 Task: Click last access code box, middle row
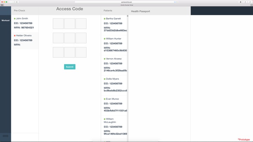81,38
